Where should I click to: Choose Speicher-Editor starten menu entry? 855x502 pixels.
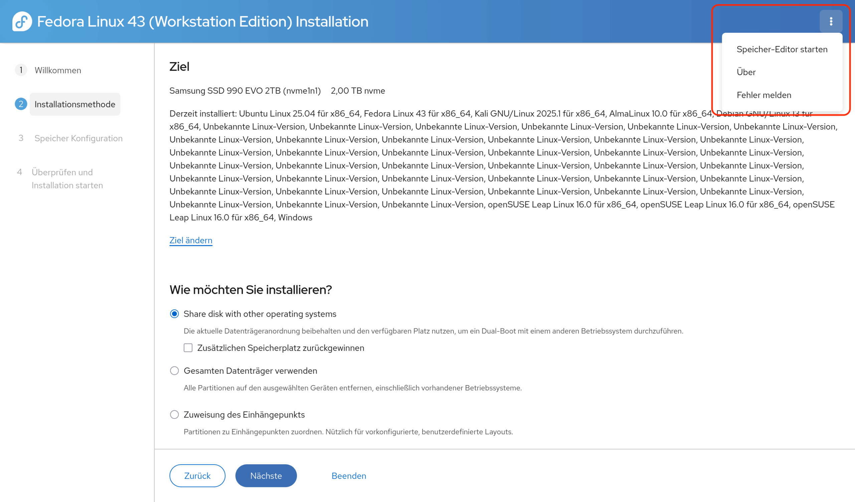(782, 49)
